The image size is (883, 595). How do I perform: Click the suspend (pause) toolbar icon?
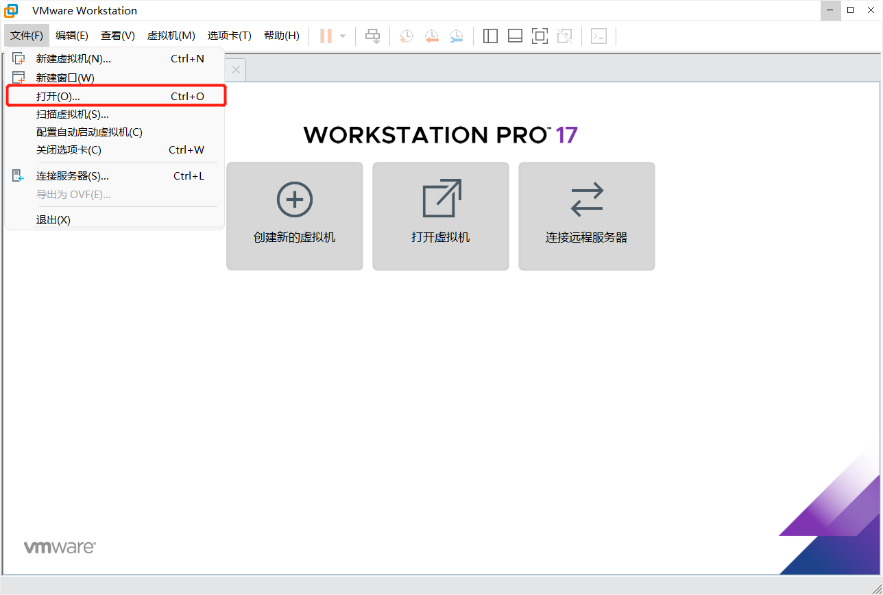click(326, 36)
